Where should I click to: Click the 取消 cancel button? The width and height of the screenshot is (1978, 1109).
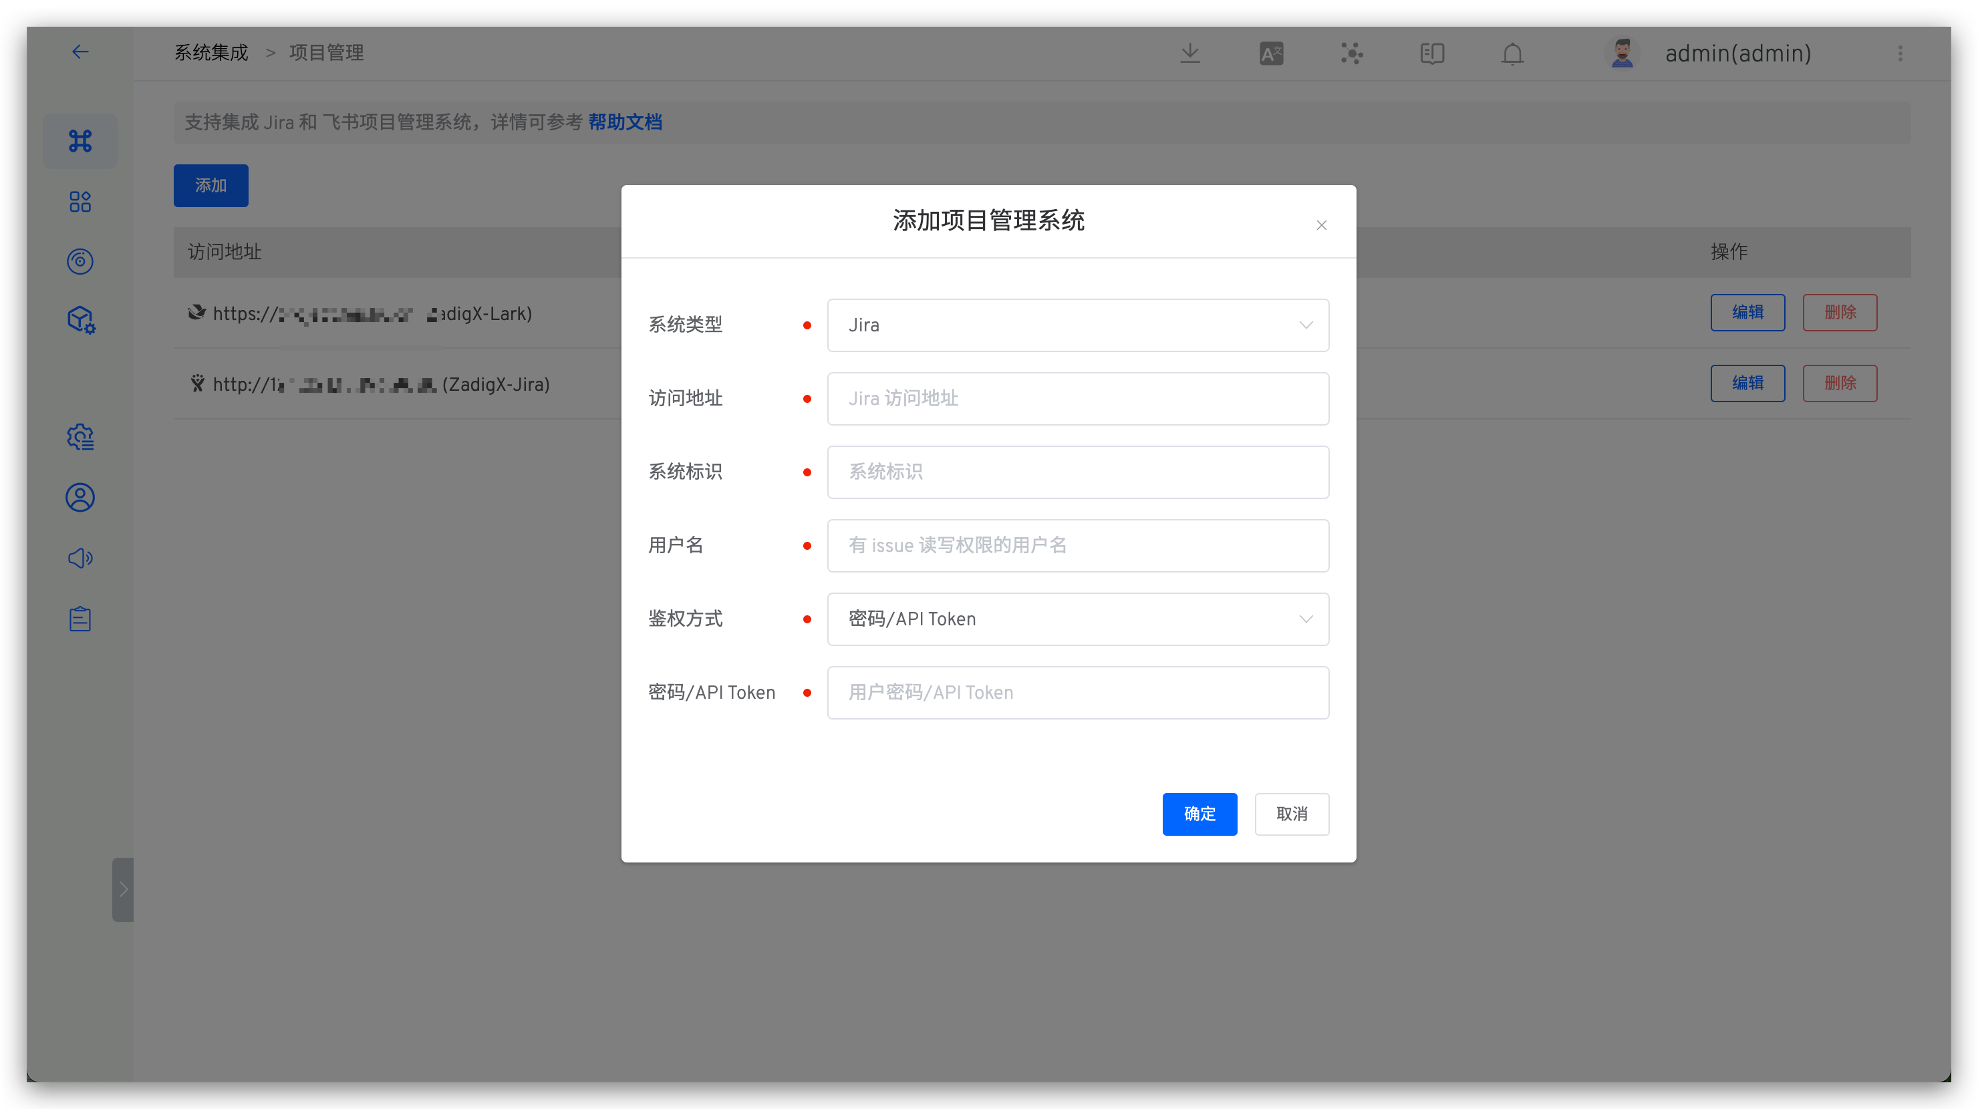(x=1292, y=814)
